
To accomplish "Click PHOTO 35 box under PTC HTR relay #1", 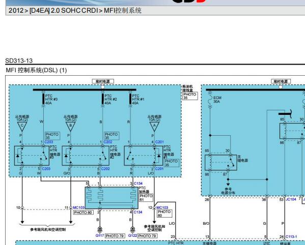I will [x=172, y=163].
